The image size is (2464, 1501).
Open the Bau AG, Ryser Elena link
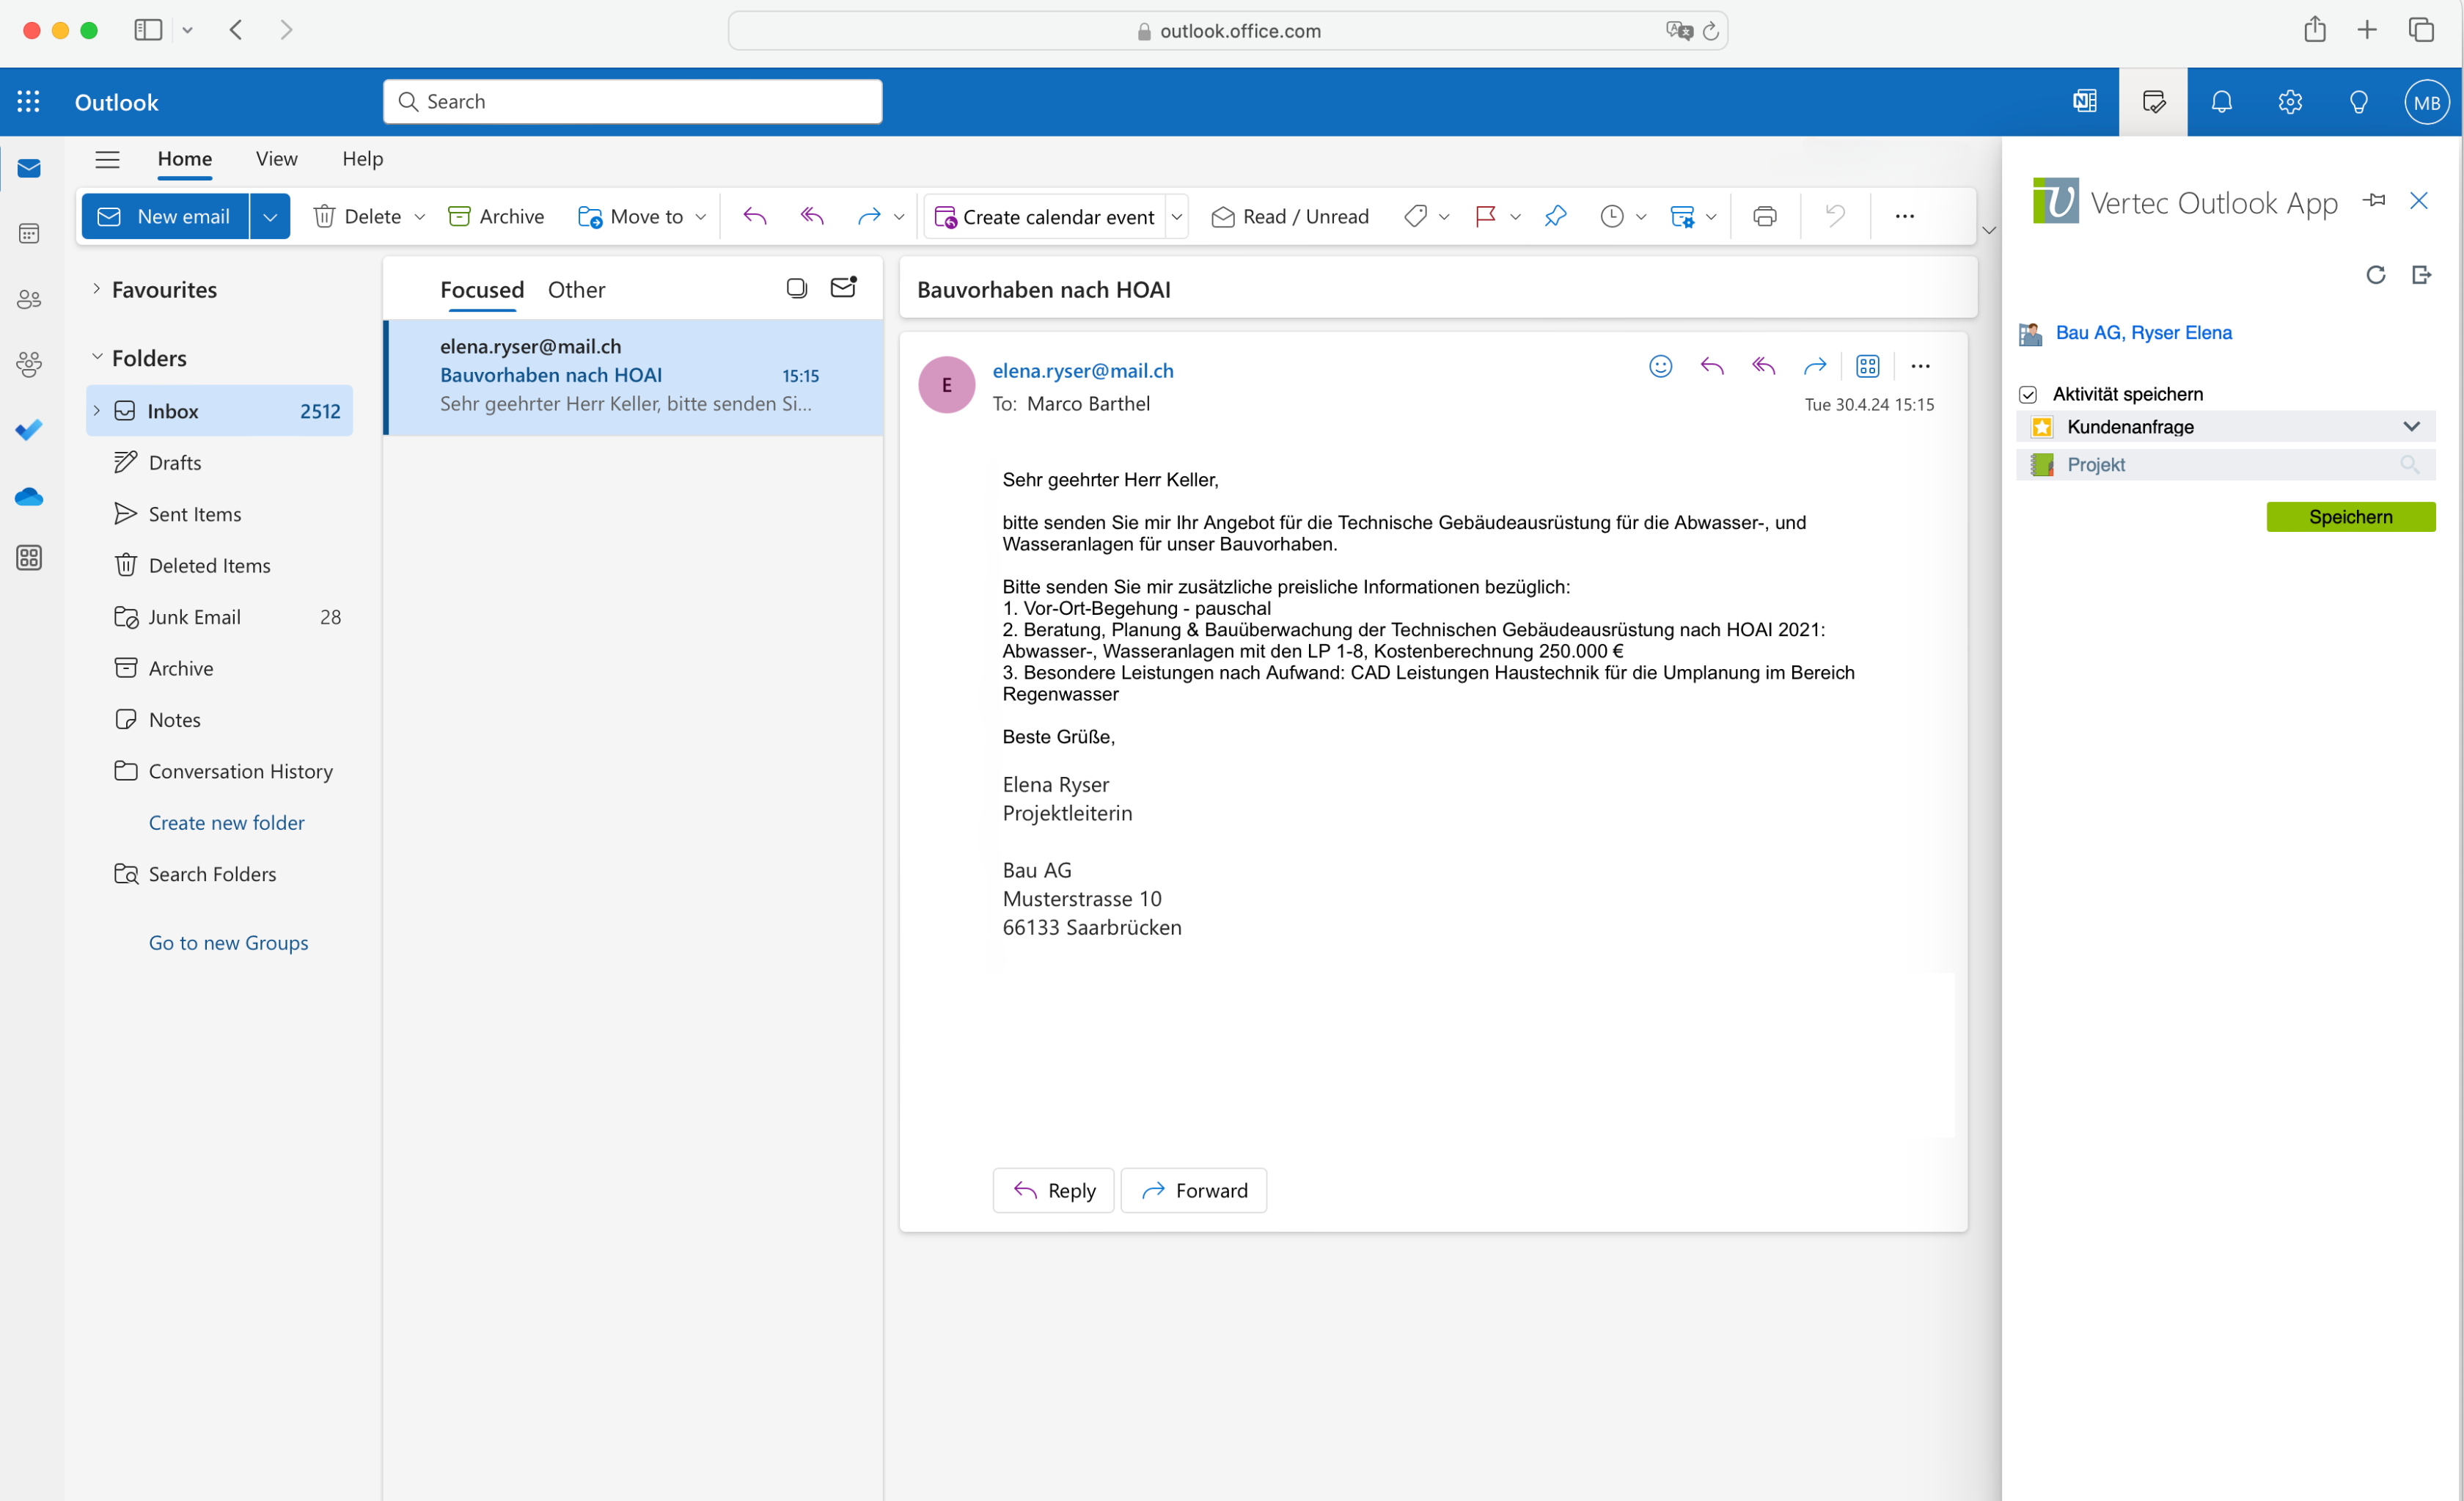(2143, 333)
